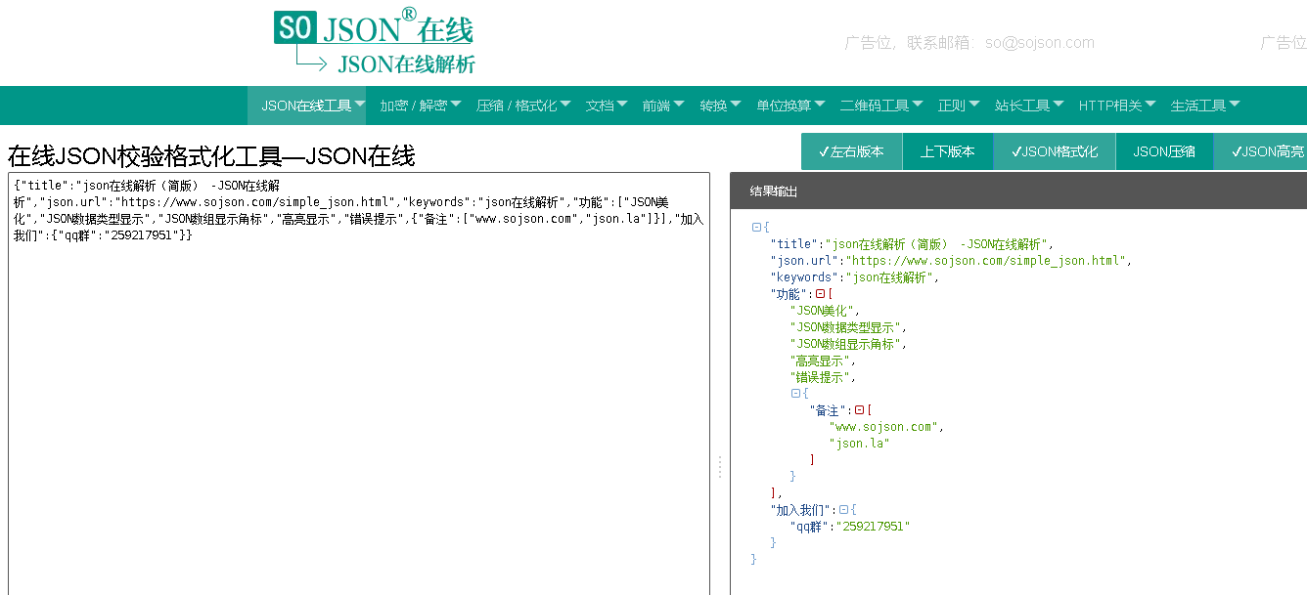Click the JSON在线解析 subtitle under logo
This screenshot has width=1307, height=595.
[x=406, y=64]
